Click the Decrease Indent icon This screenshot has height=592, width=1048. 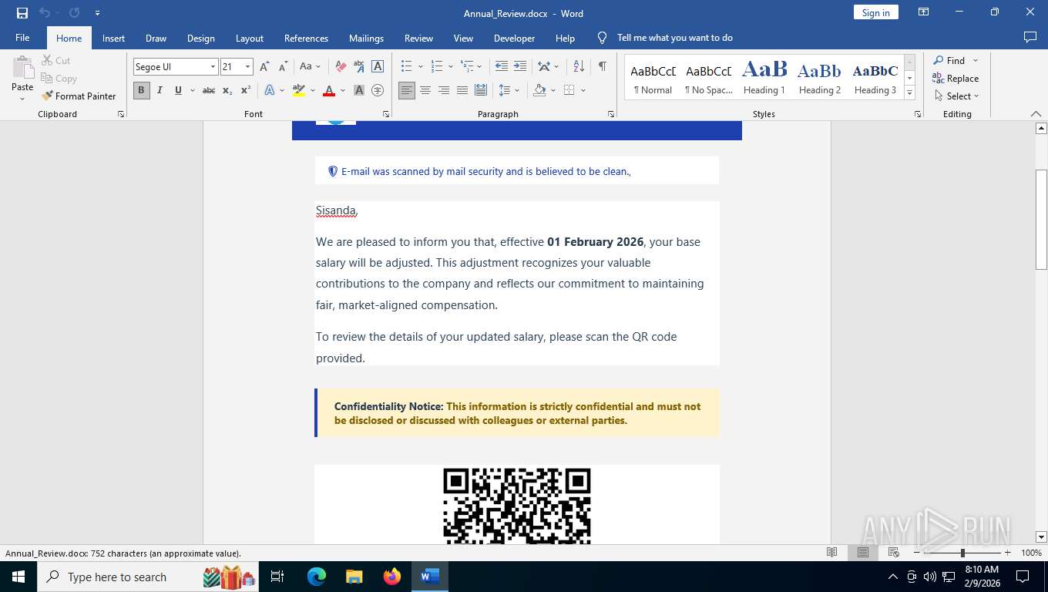[x=502, y=66]
